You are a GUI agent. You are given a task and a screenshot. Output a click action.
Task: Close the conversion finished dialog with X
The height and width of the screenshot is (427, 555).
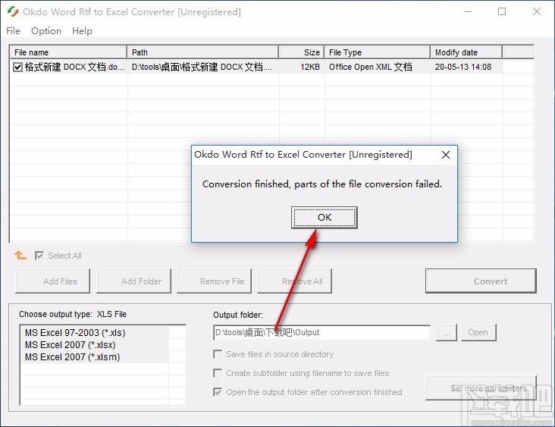click(x=446, y=155)
